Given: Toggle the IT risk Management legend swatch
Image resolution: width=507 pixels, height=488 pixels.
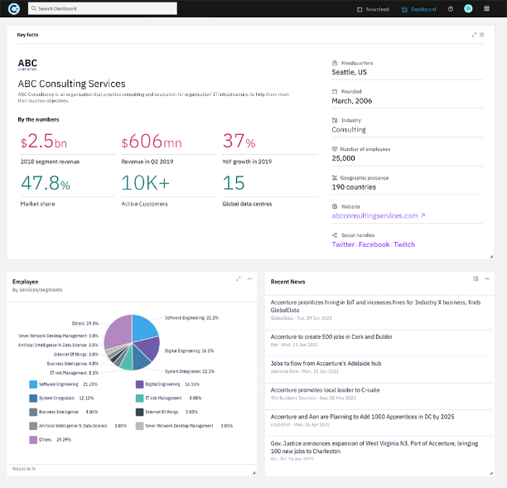Looking at the screenshot, I should [139, 398].
